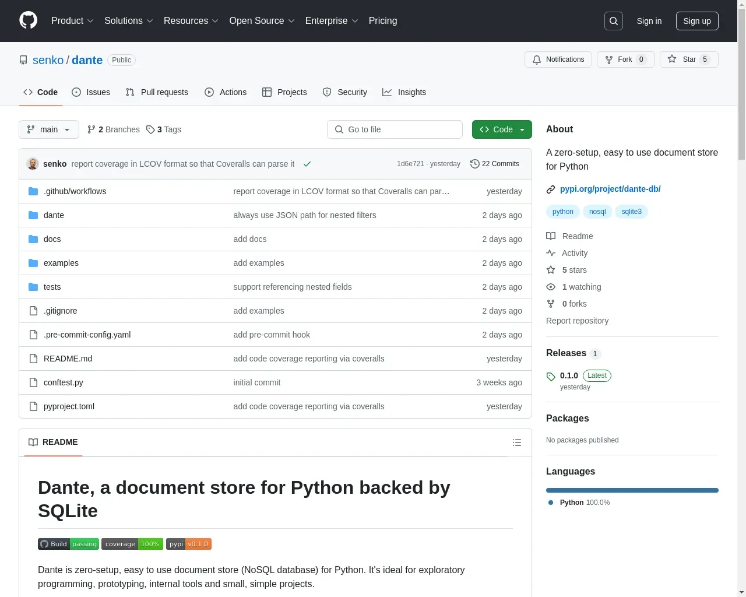Image resolution: width=746 pixels, height=597 pixels.
Task: Switch to the Insights tab
Action: 404,92
